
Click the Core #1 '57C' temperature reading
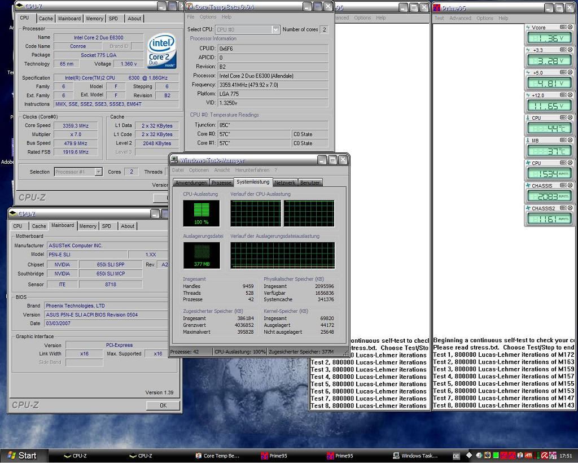coord(255,143)
